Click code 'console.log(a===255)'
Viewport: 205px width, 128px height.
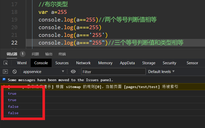[x=70, y=27]
